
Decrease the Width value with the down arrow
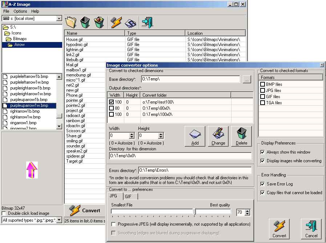[x=132, y=137]
